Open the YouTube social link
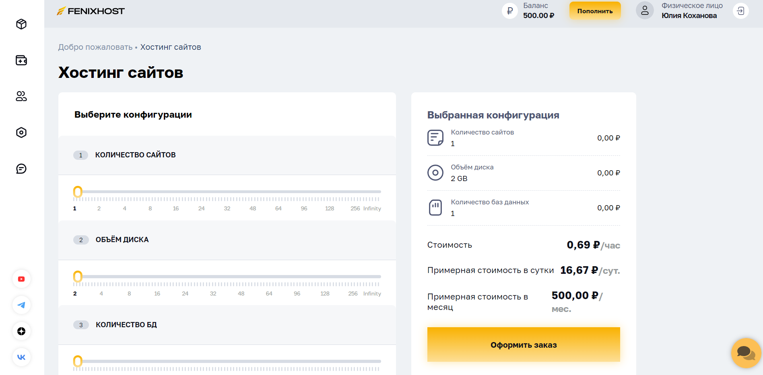Screen dimensions: 763x375 tap(21, 279)
